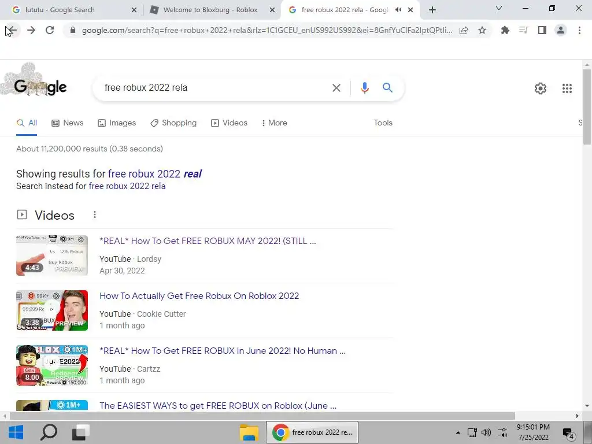The width and height of the screenshot is (592, 444).
Task: Reload the current page
Action: (x=50, y=30)
